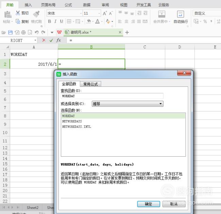Click the Save floppy disk icon

click(x=10, y=33)
